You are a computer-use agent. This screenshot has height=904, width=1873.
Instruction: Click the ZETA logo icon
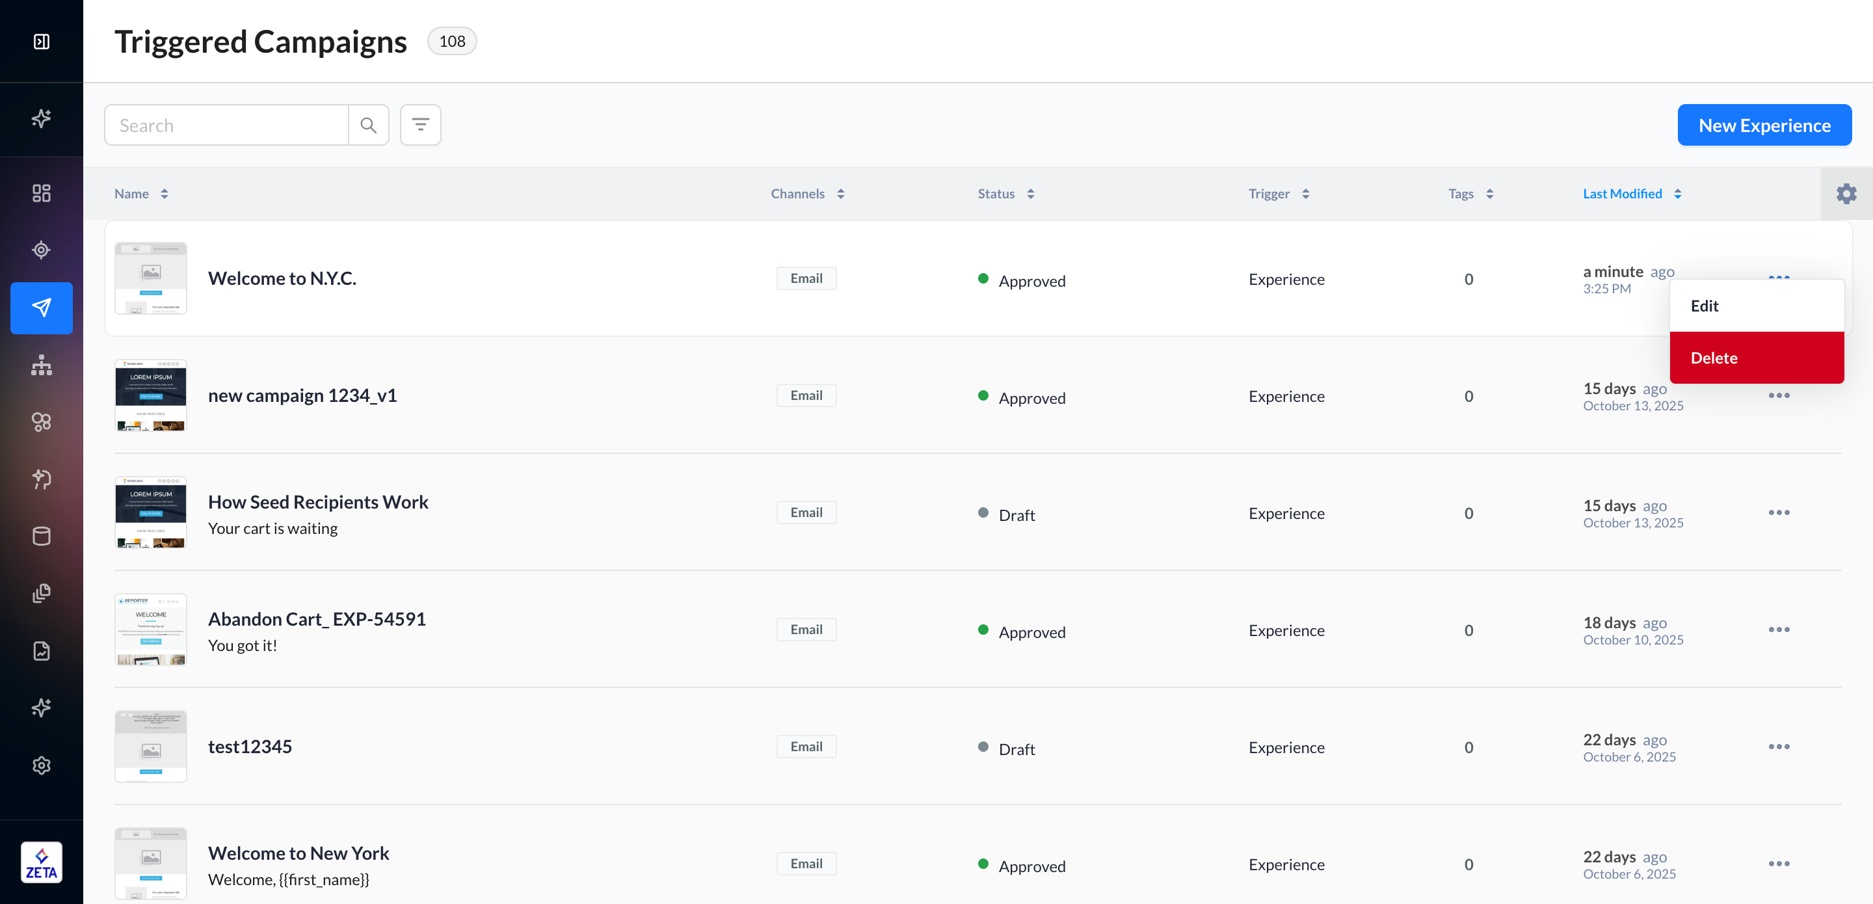click(x=42, y=862)
